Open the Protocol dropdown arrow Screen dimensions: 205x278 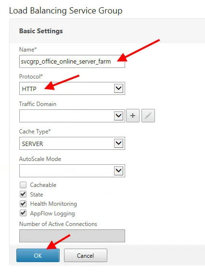tap(118, 88)
